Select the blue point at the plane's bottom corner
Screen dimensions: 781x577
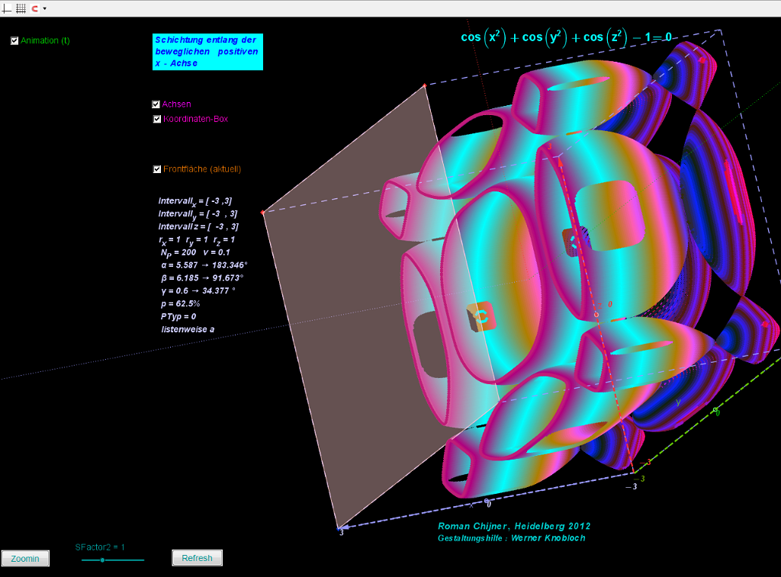click(x=339, y=527)
